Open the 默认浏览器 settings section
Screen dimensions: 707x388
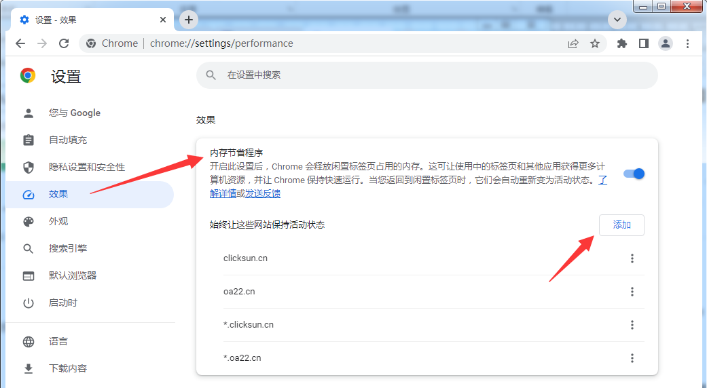[x=90, y=275]
